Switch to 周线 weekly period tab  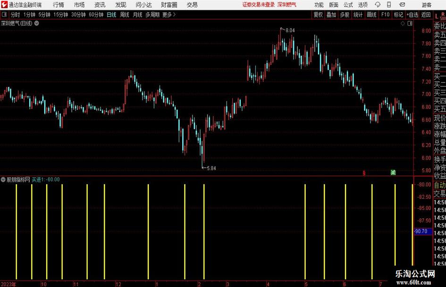(x=124, y=15)
